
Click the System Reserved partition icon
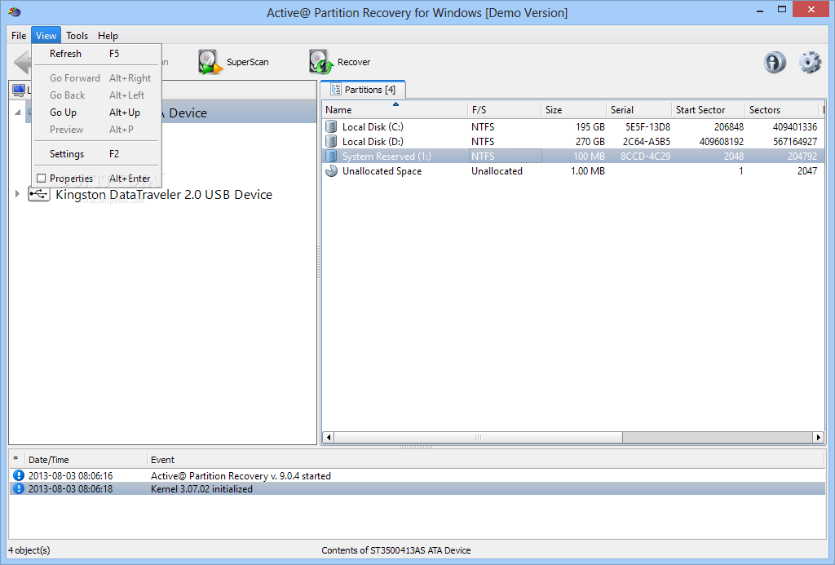331,156
